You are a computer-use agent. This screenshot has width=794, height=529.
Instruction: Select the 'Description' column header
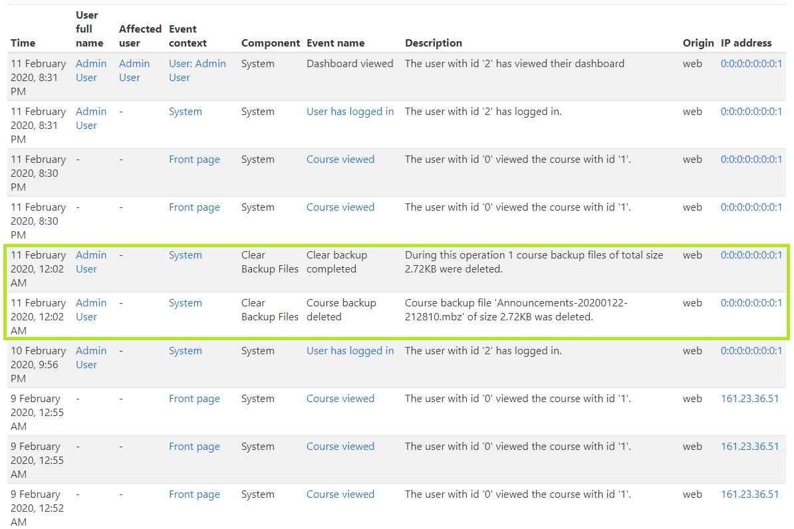click(434, 43)
